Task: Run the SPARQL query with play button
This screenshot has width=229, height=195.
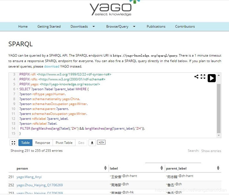Action: tap(212, 78)
